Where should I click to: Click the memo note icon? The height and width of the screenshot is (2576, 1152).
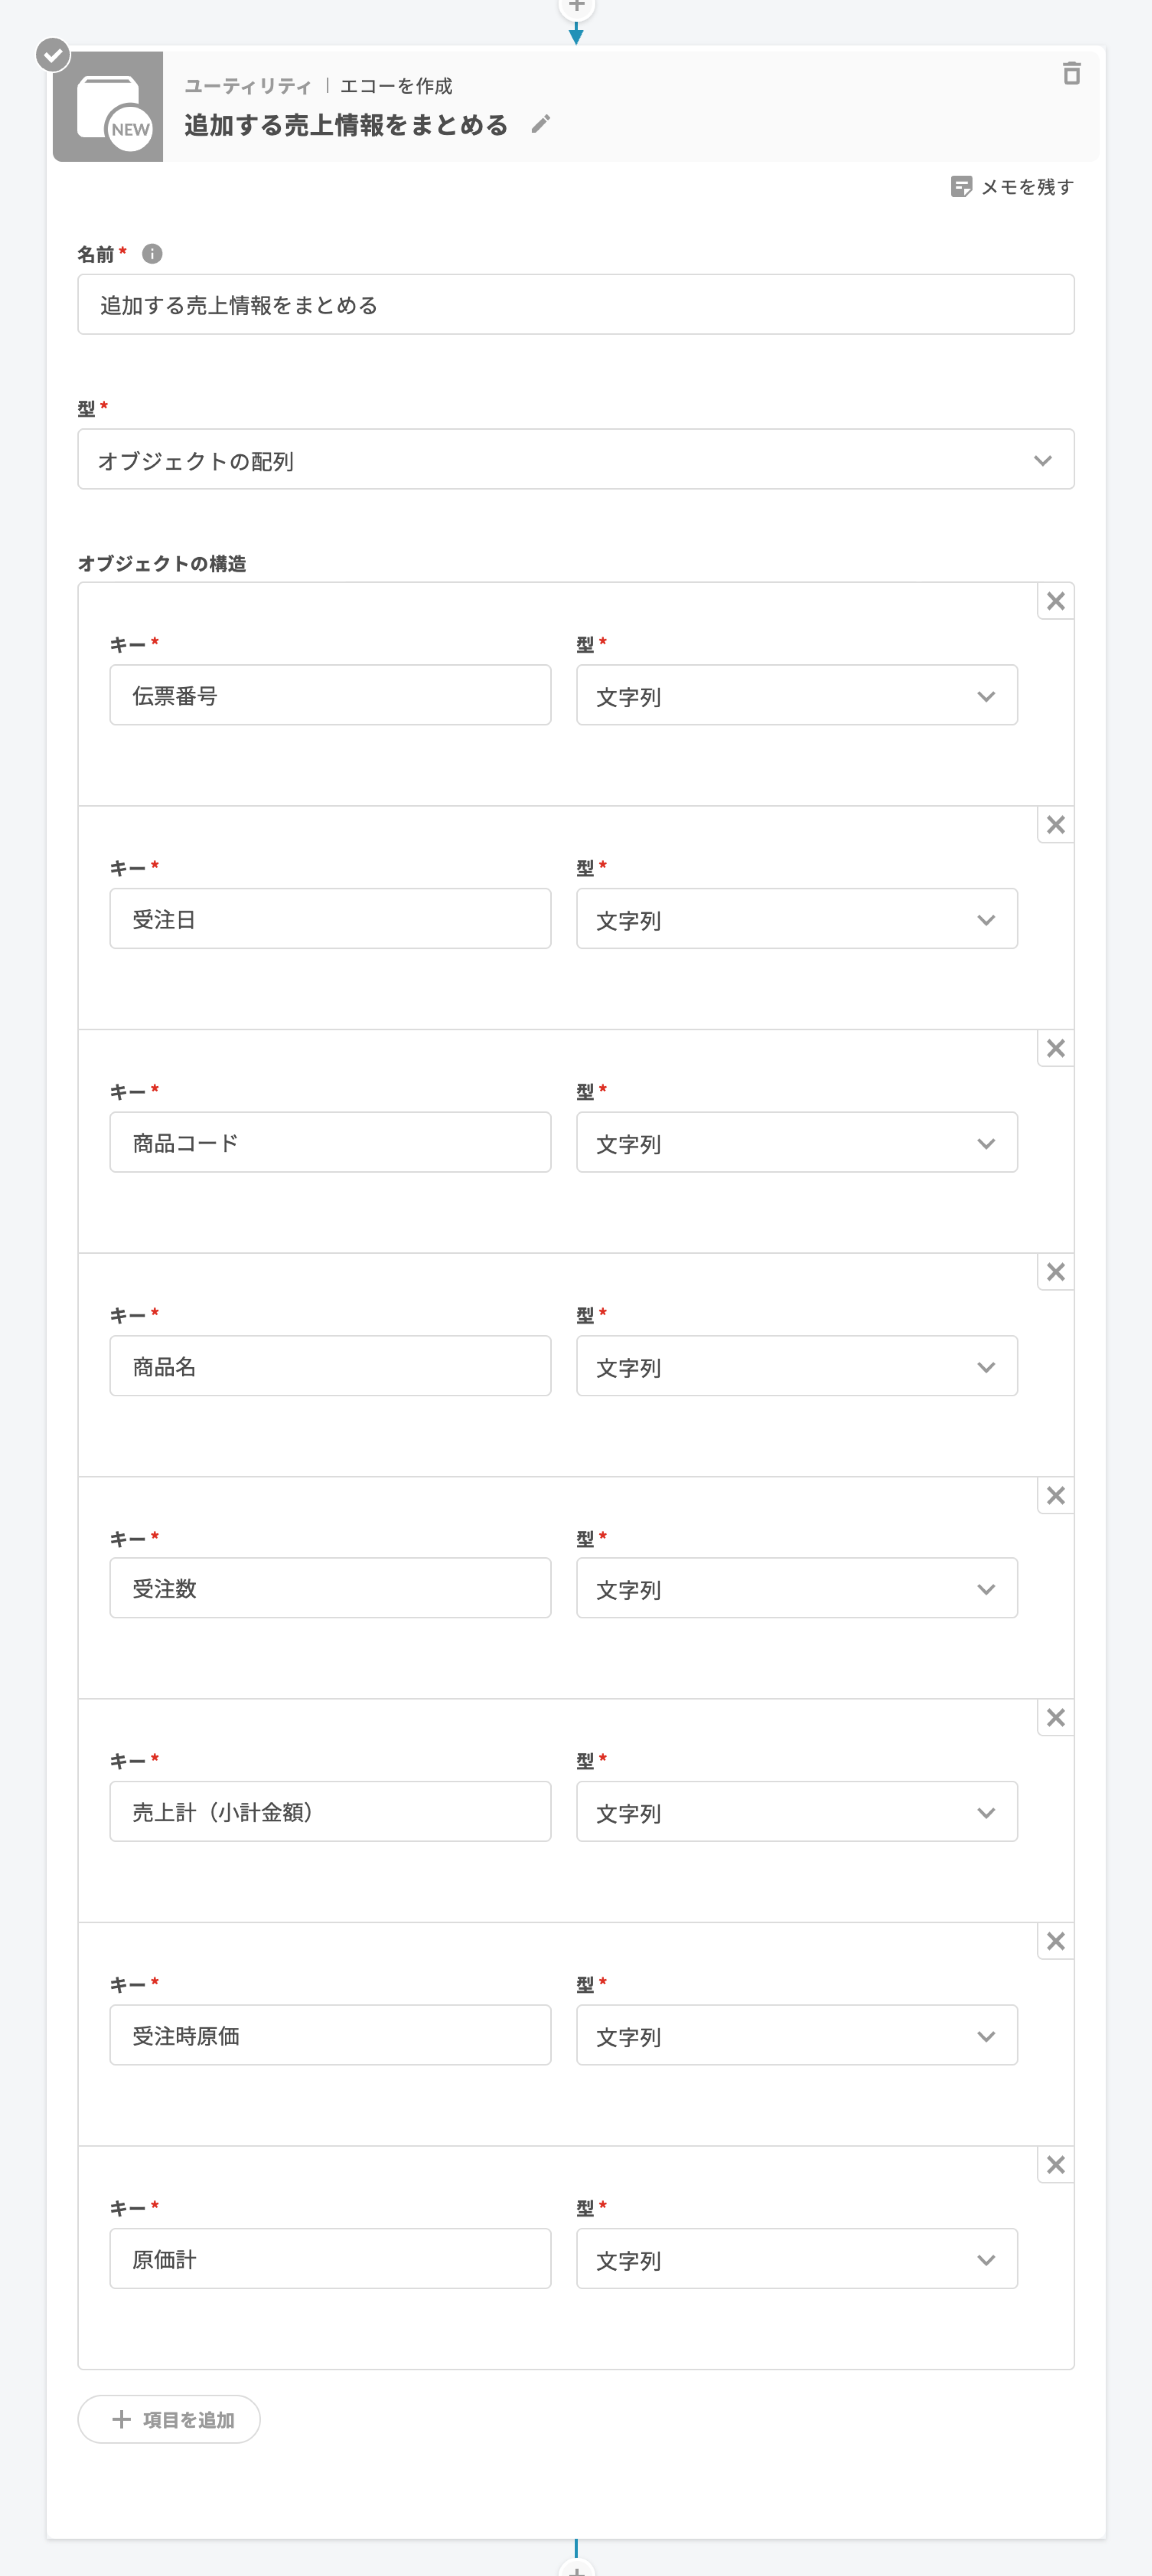point(961,187)
